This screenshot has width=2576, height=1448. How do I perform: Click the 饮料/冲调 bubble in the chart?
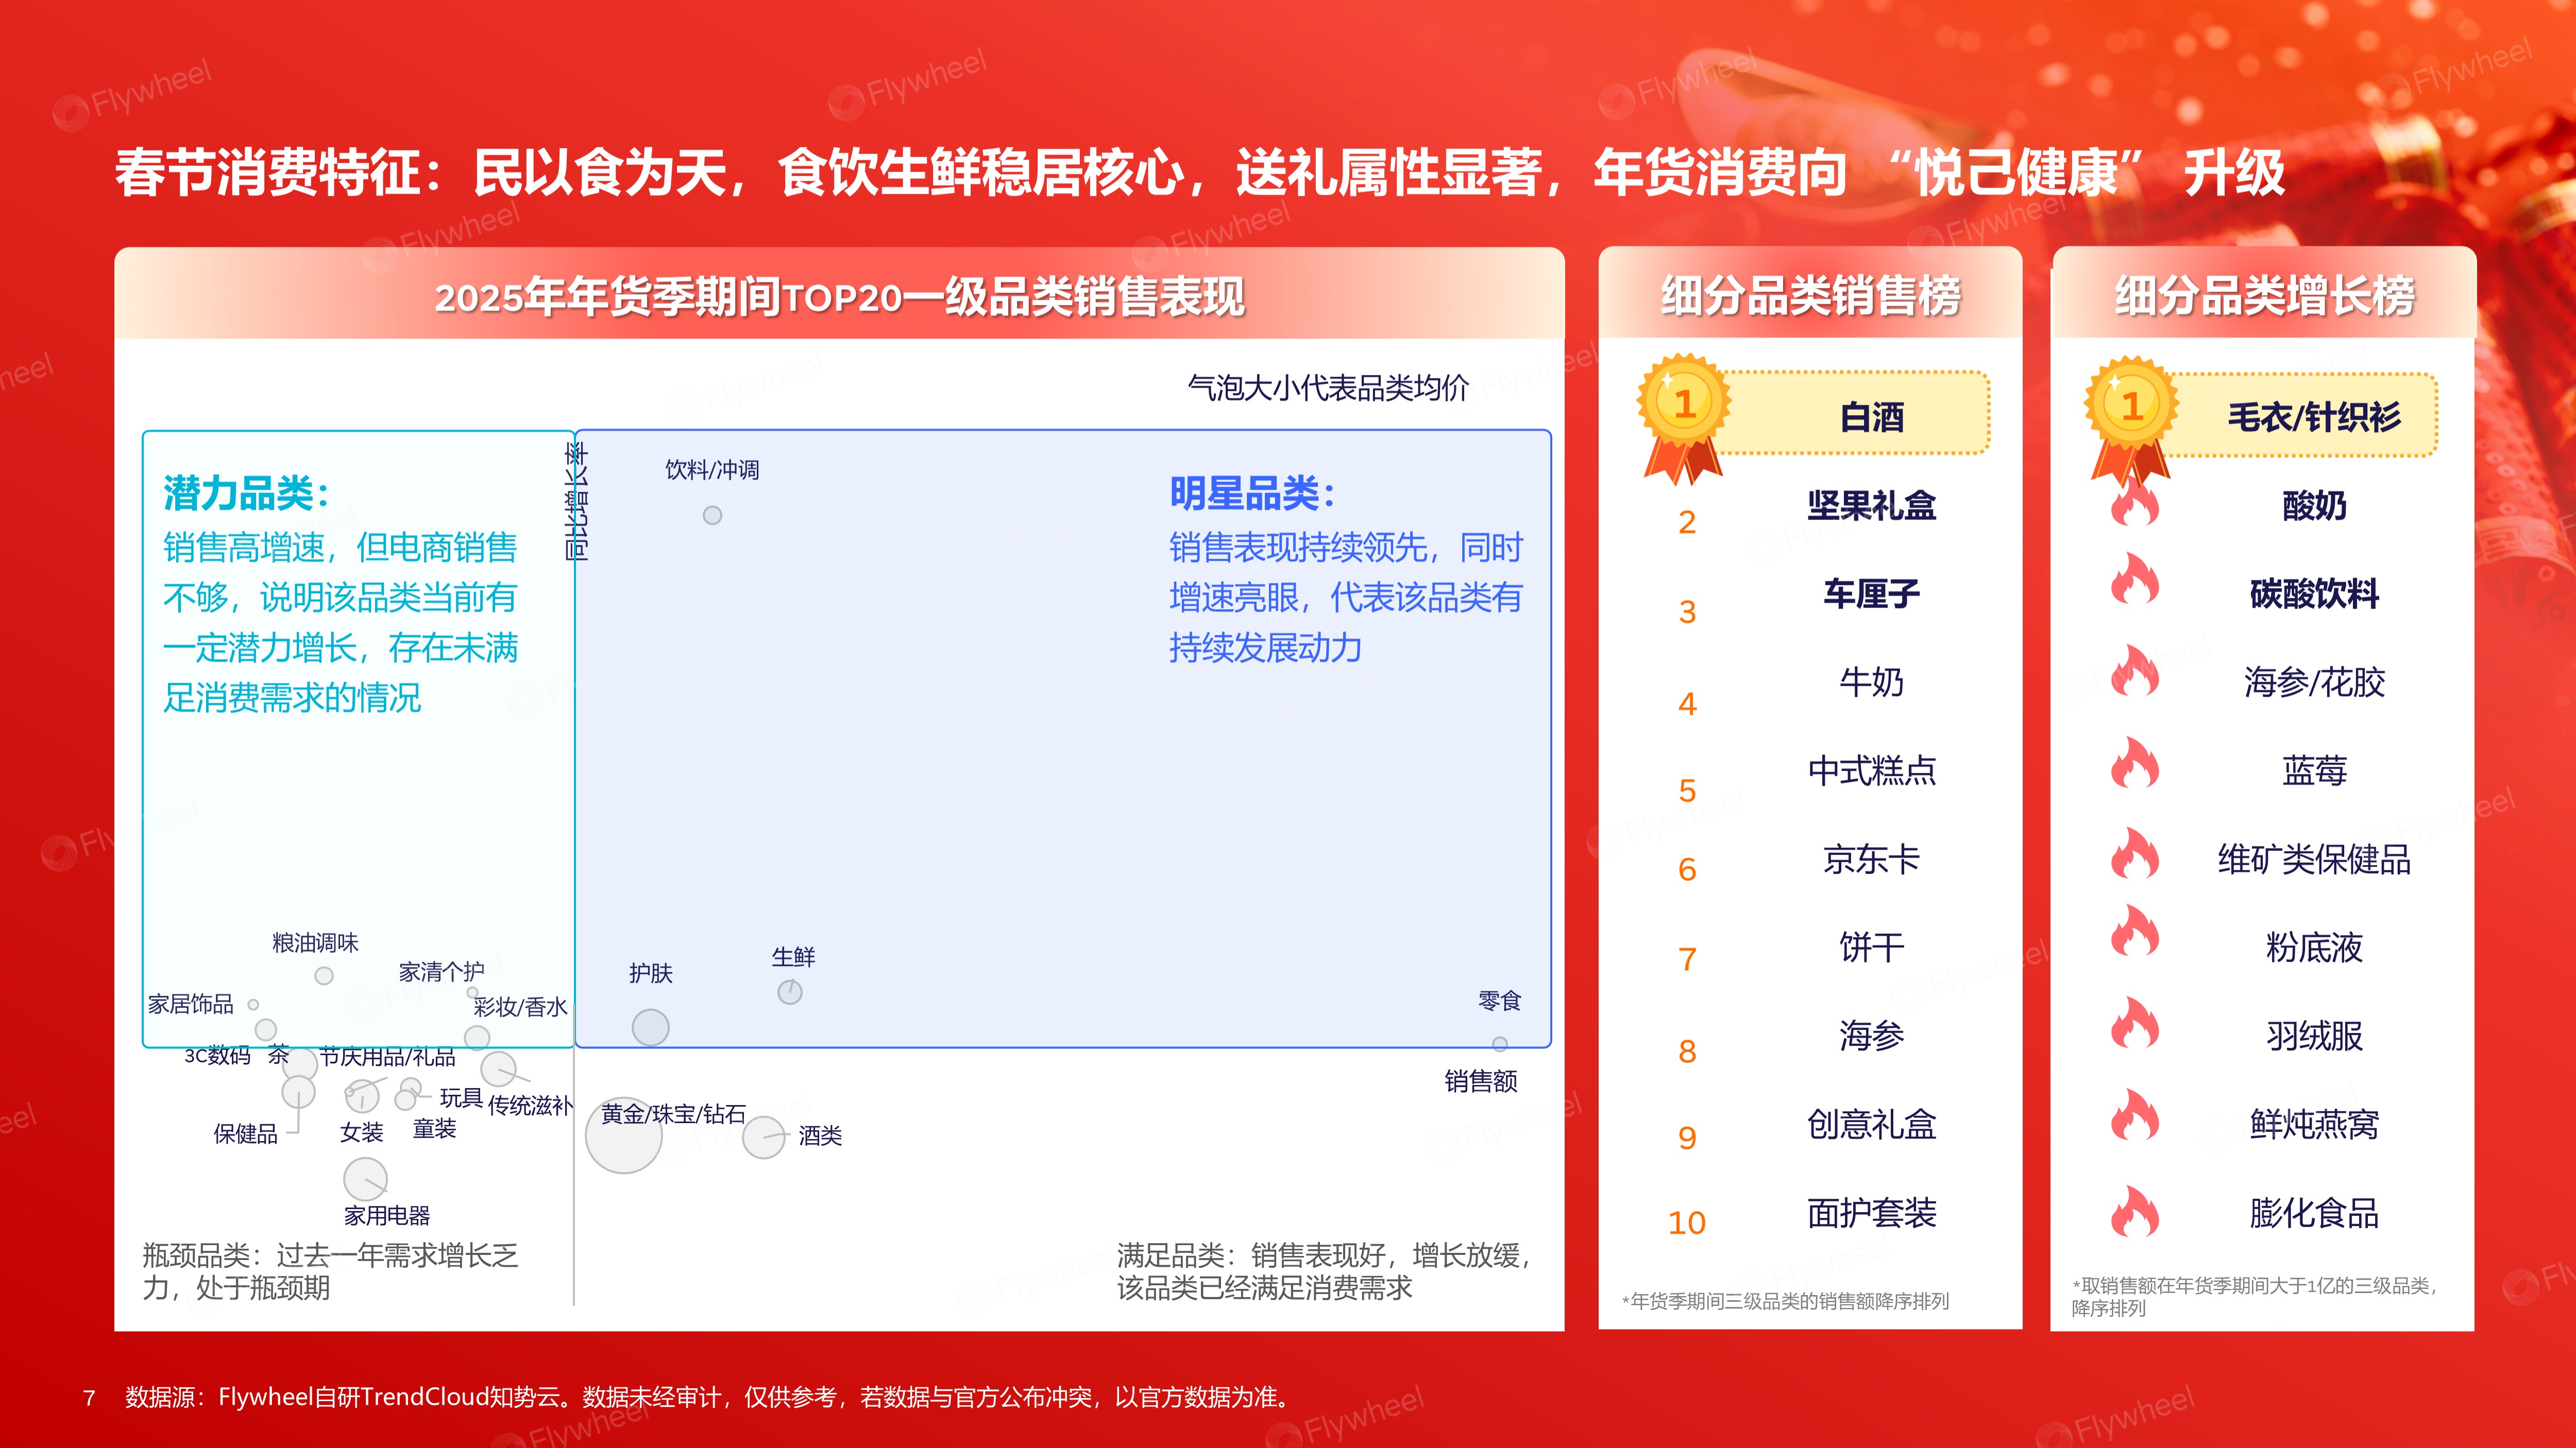point(712,515)
